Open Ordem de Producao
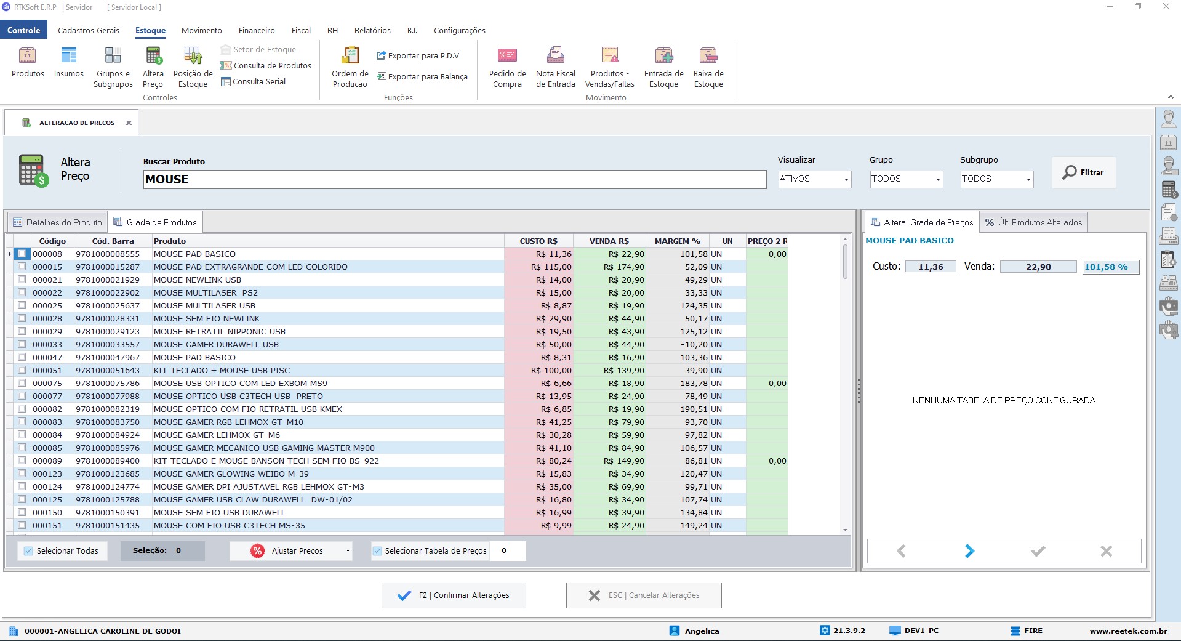Screen dimensions: 1181x641 pyautogui.click(x=350, y=67)
